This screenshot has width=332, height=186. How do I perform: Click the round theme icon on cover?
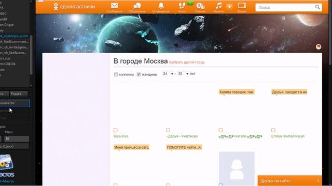(x=319, y=47)
